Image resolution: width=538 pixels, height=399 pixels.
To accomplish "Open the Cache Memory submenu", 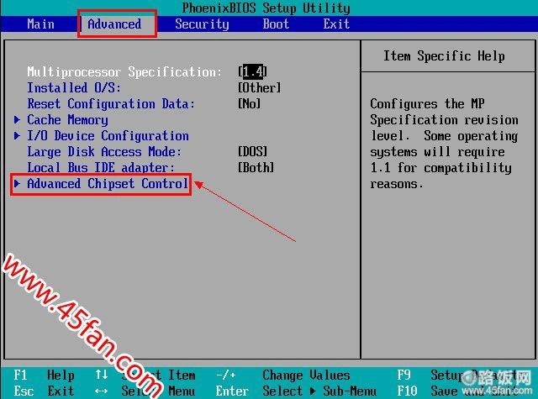I will 67,120.
